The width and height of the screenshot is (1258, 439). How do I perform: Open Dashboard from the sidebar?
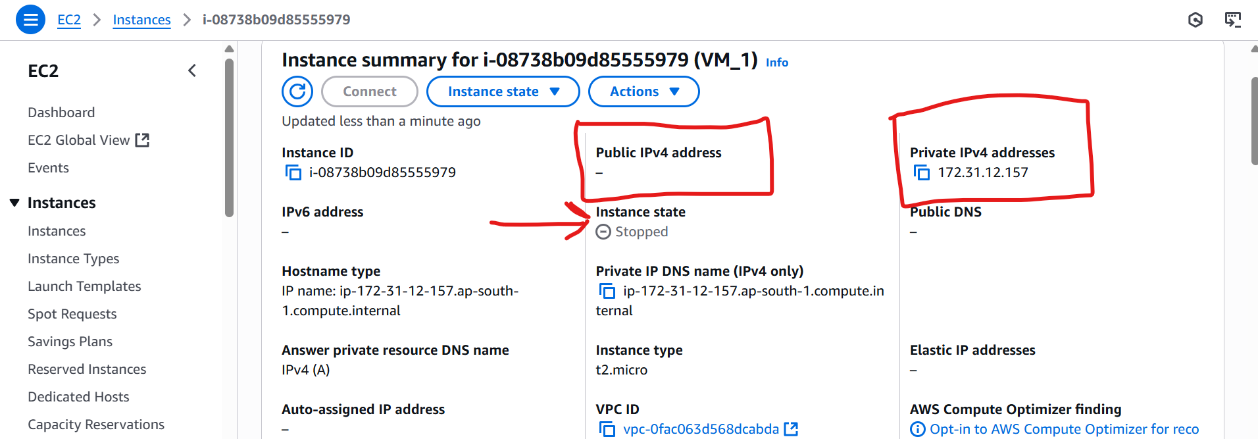pyautogui.click(x=61, y=112)
